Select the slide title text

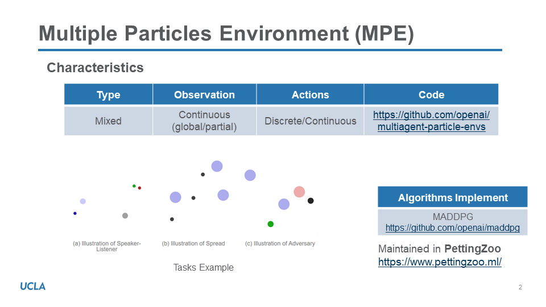pyautogui.click(x=226, y=34)
